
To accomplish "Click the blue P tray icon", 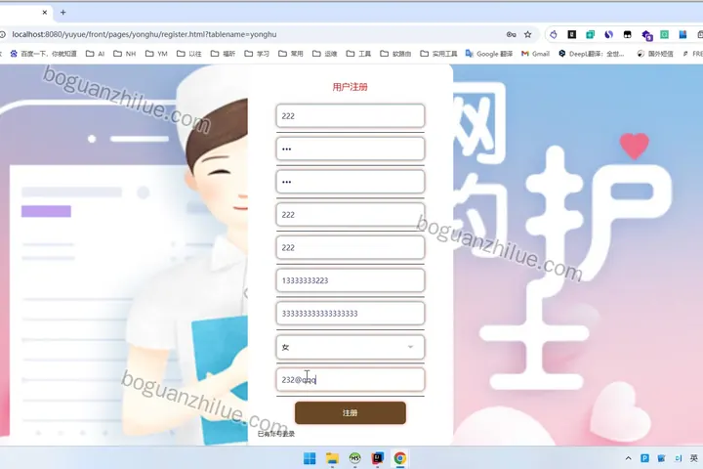I will tap(644, 458).
